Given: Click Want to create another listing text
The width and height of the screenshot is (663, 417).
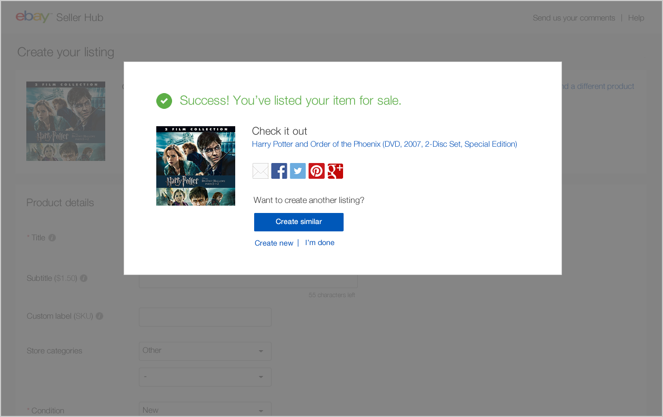Looking at the screenshot, I should 309,200.
